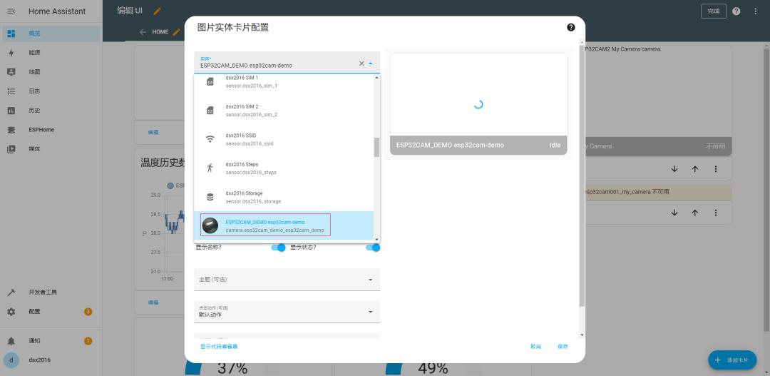This screenshot has height=376, width=770.
Task: Collapse the entity dropdown arrow
Action: click(x=371, y=63)
